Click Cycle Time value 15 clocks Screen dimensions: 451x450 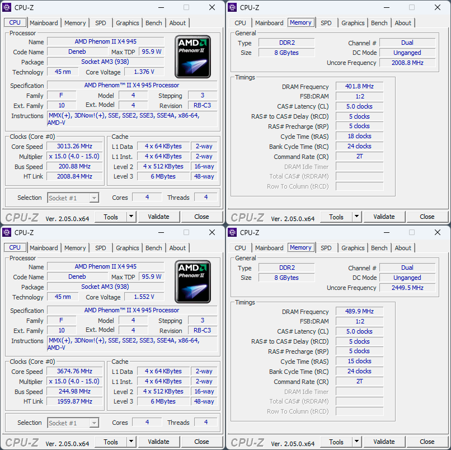coord(360,361)
